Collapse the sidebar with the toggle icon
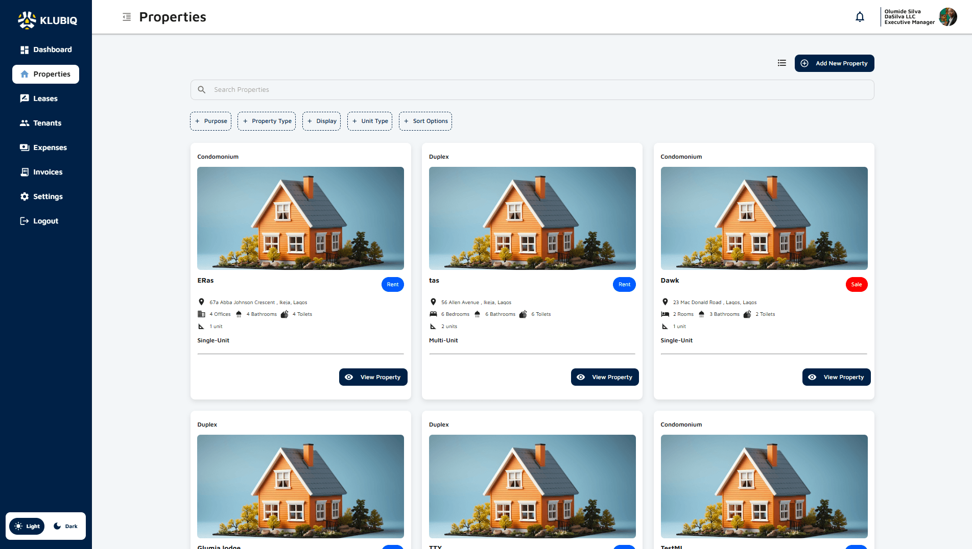972x549 pixels. (x=126, y=17)
